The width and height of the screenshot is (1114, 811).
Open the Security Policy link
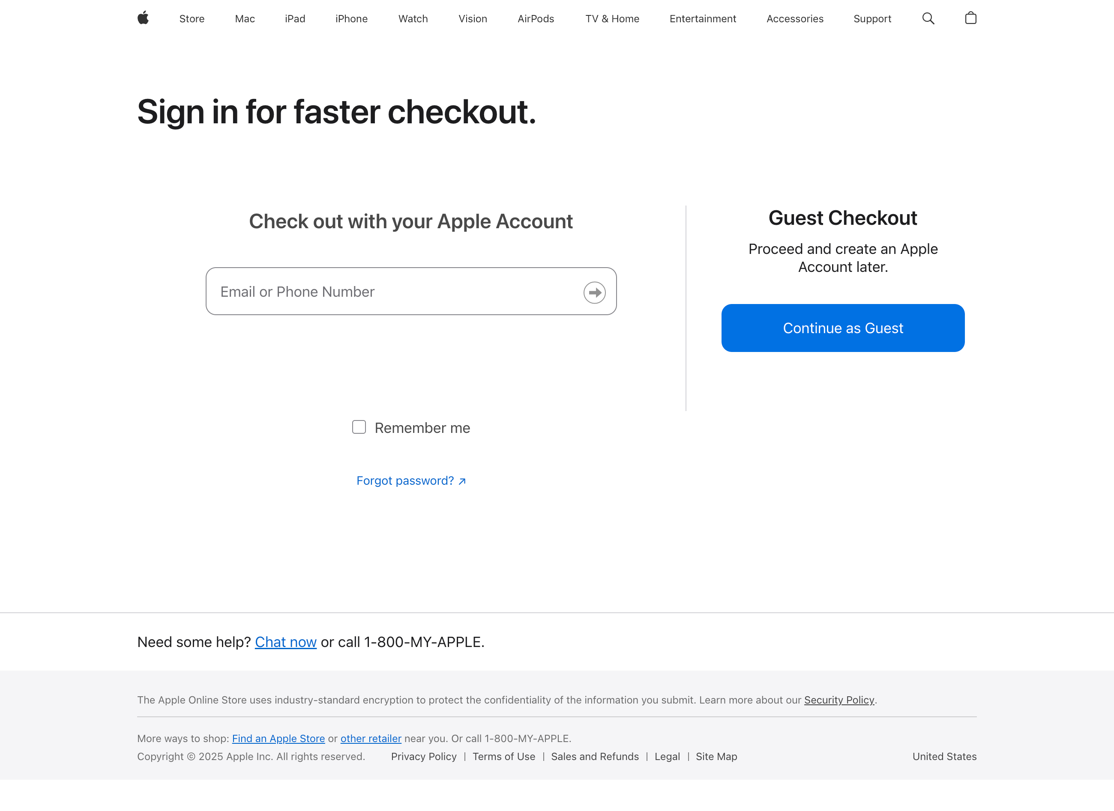(839, 700)
